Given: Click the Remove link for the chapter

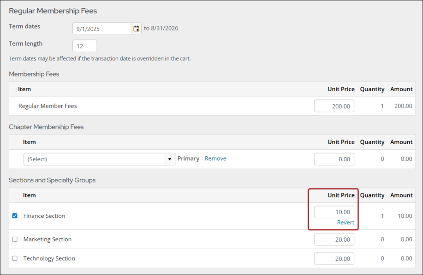Looking at the screenshot, I should (215, 158).
